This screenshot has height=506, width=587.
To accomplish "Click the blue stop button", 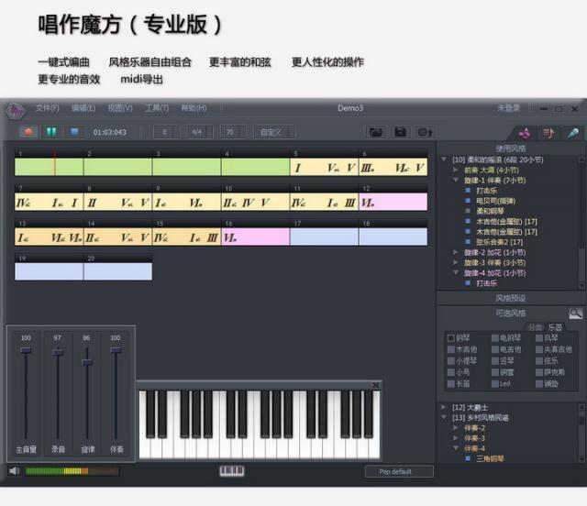I will pos(75,132).
